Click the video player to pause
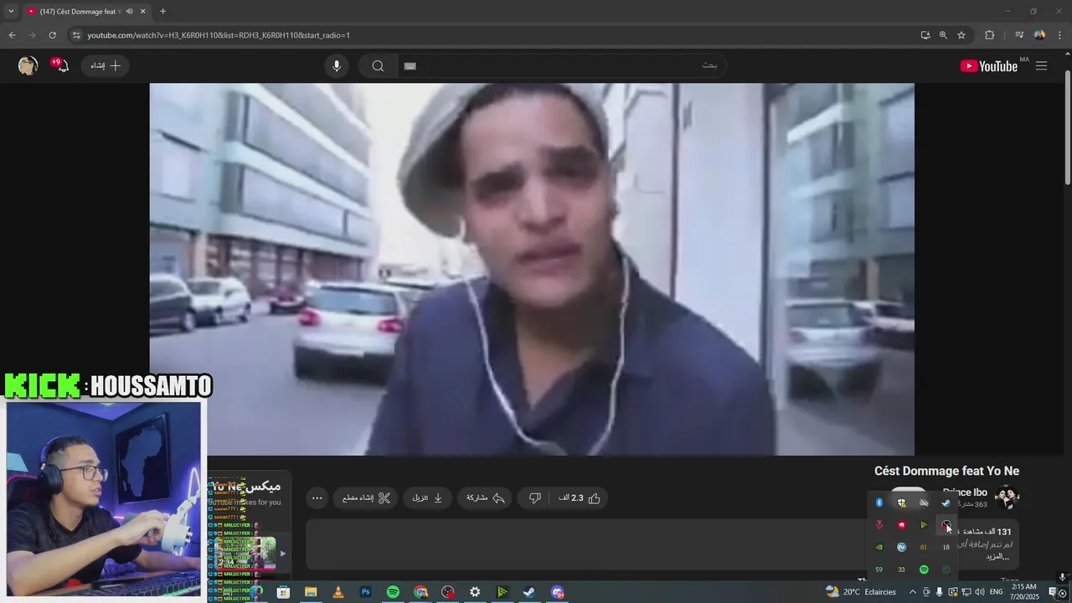This screenshot has width=1072, height=603. coord(532,269)
